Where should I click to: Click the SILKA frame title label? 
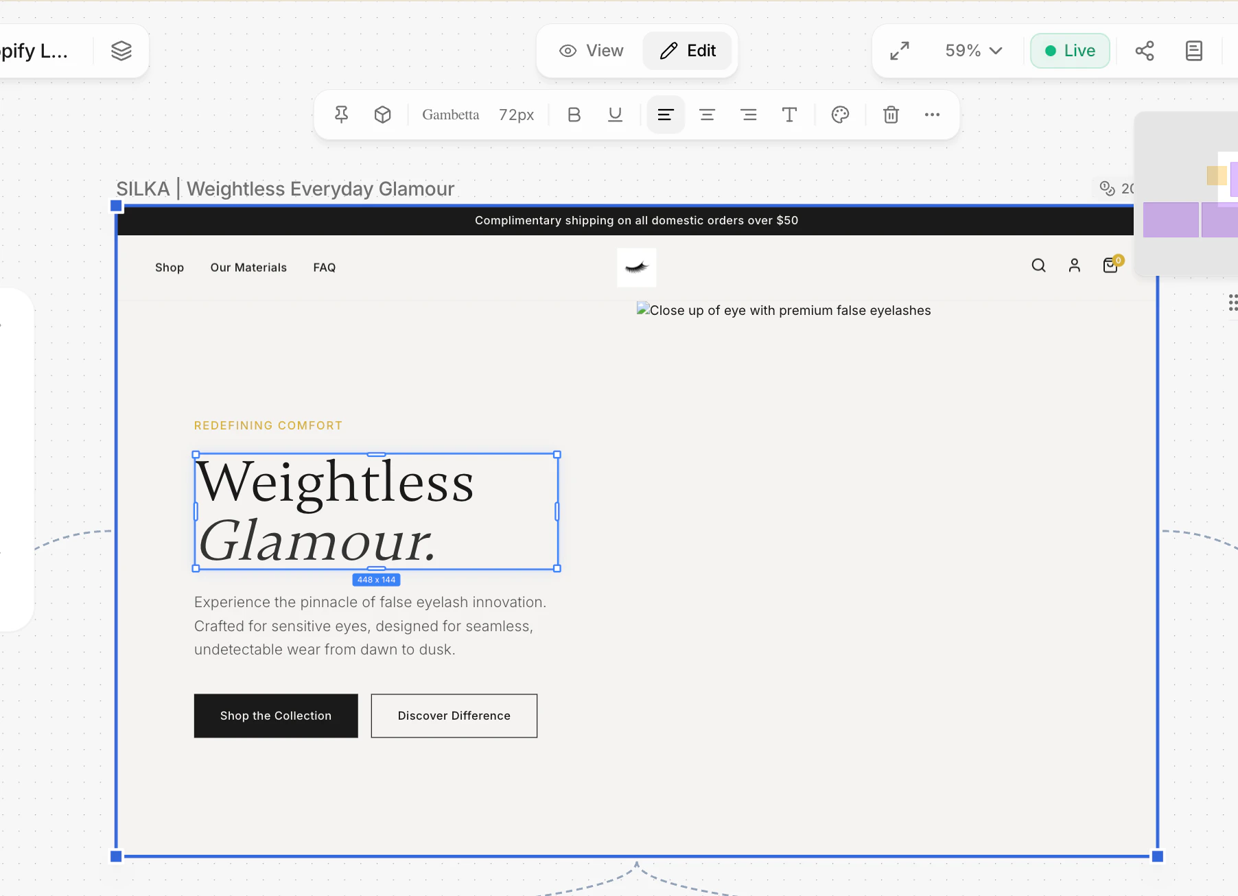coord(285,189)
